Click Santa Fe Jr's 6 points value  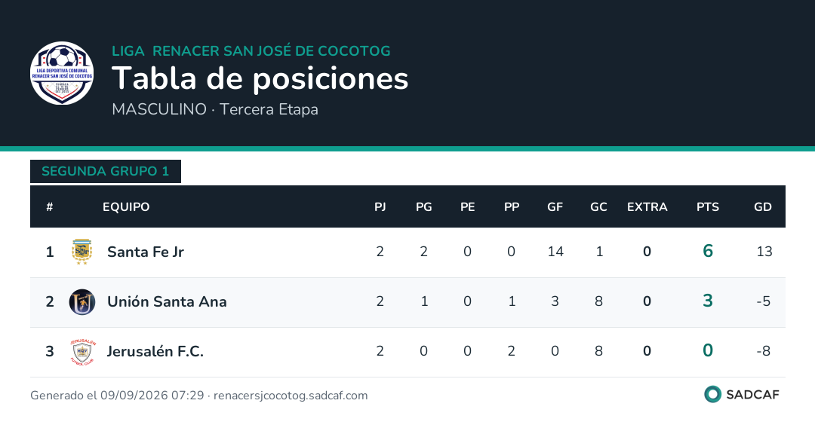coord(707,251)
